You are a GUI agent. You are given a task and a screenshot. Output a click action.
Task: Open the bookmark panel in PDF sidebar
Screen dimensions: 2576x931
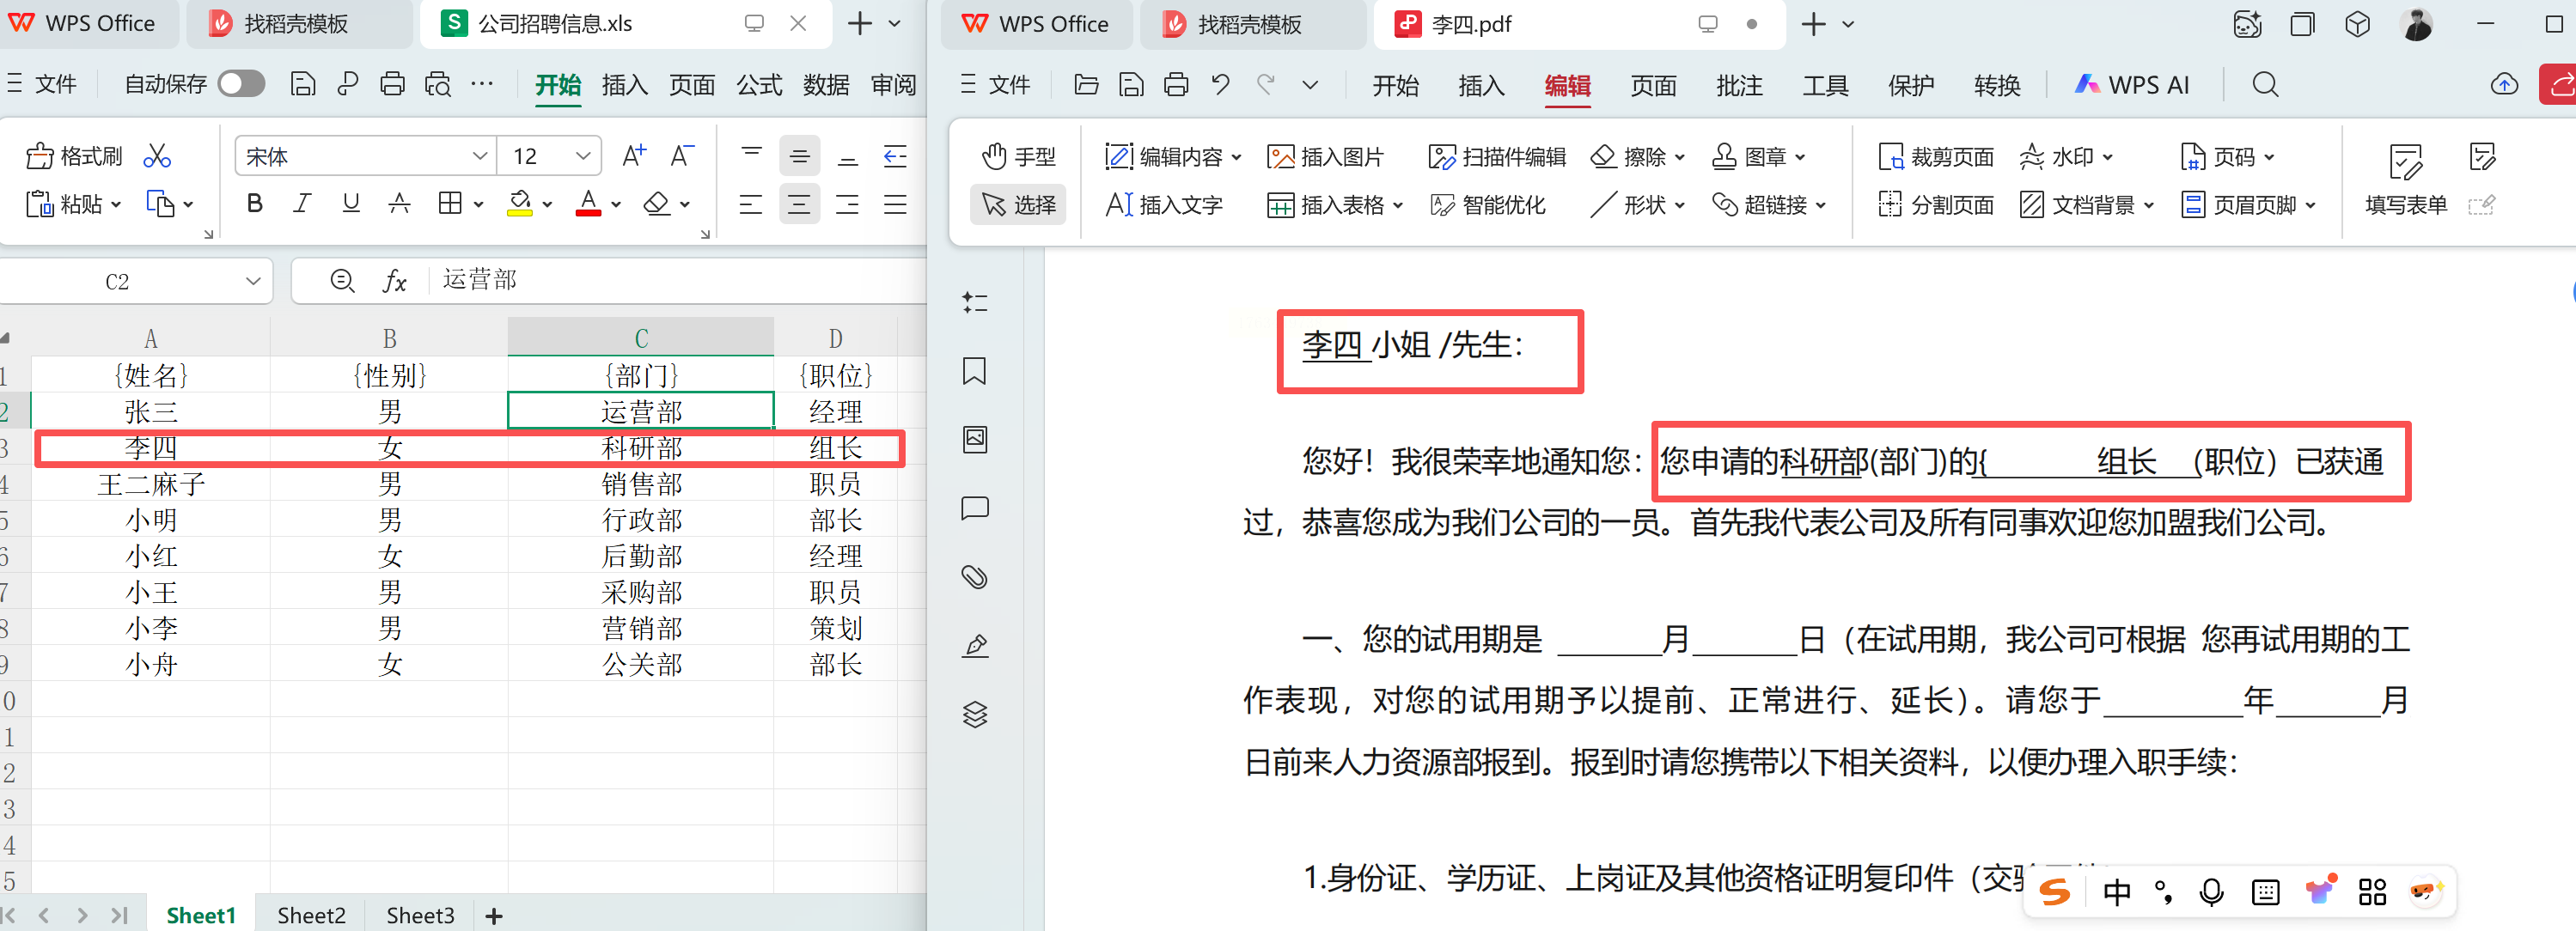pos(974,372)
